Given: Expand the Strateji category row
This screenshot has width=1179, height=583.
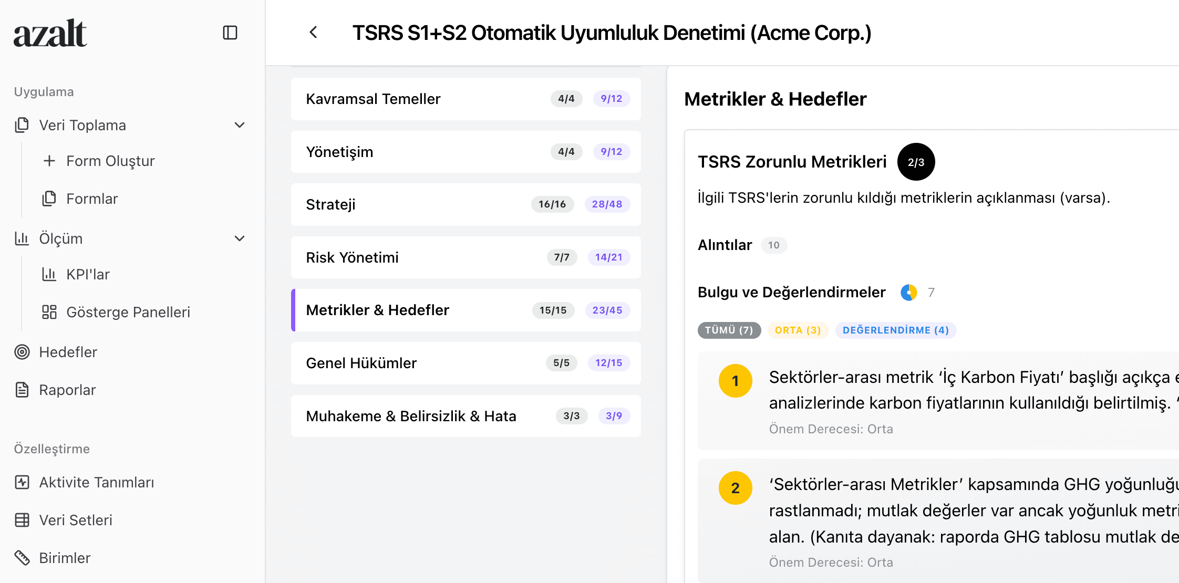Looking at the screenshot, I should click(x=466, y=204).
